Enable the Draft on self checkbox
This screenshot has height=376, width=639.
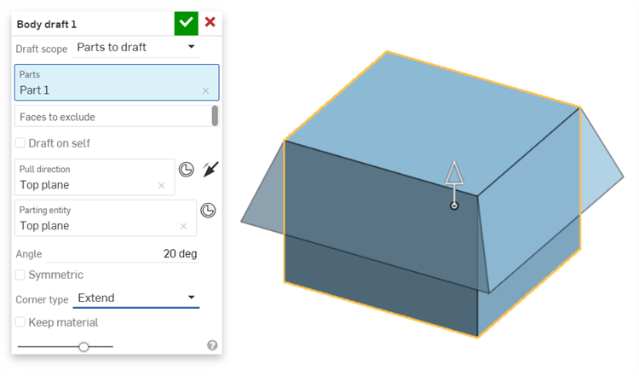click(x=20, y=142)
